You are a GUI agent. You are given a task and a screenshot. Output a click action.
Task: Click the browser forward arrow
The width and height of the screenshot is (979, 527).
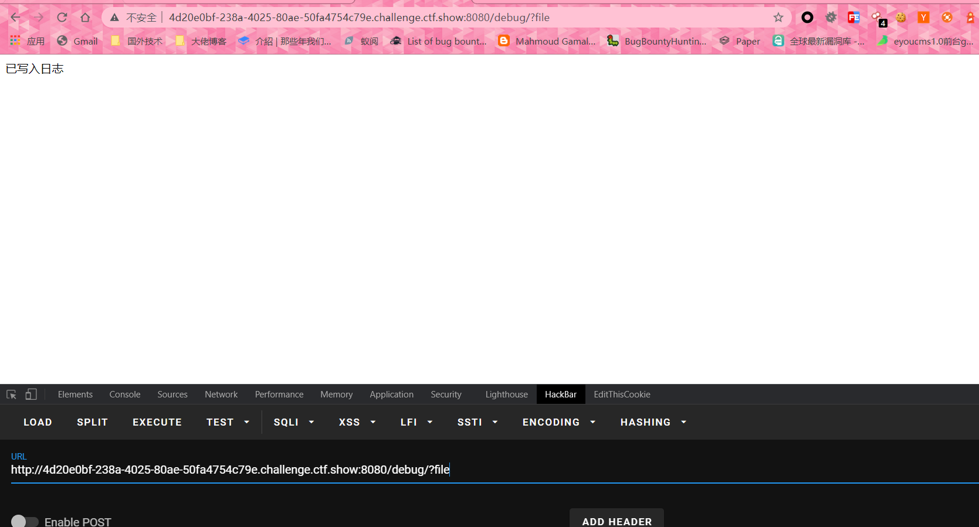pyautogui.click(x=39, y=18)
